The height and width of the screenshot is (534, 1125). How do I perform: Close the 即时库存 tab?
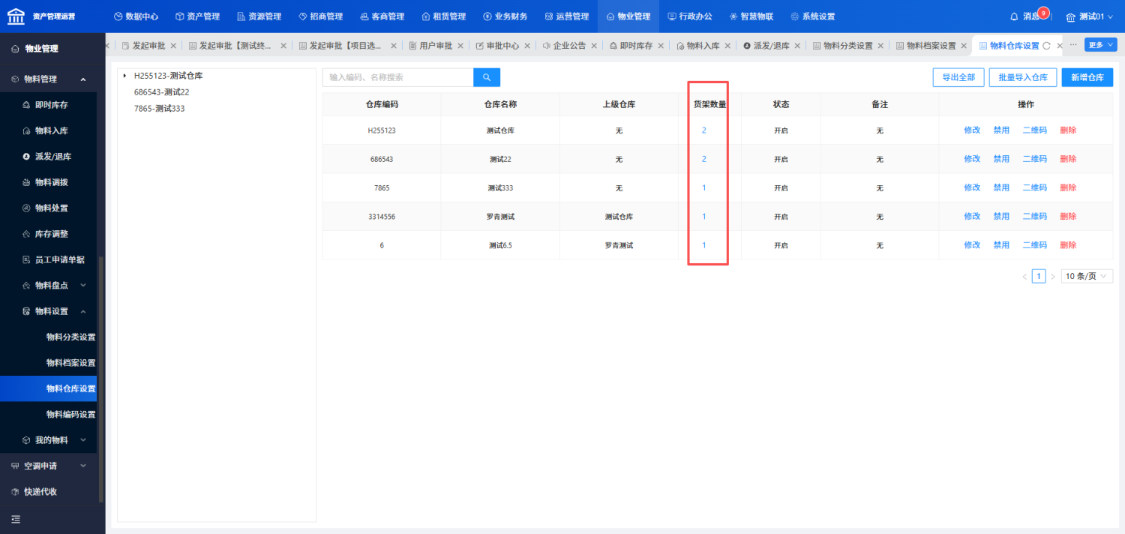click(661, 46)
